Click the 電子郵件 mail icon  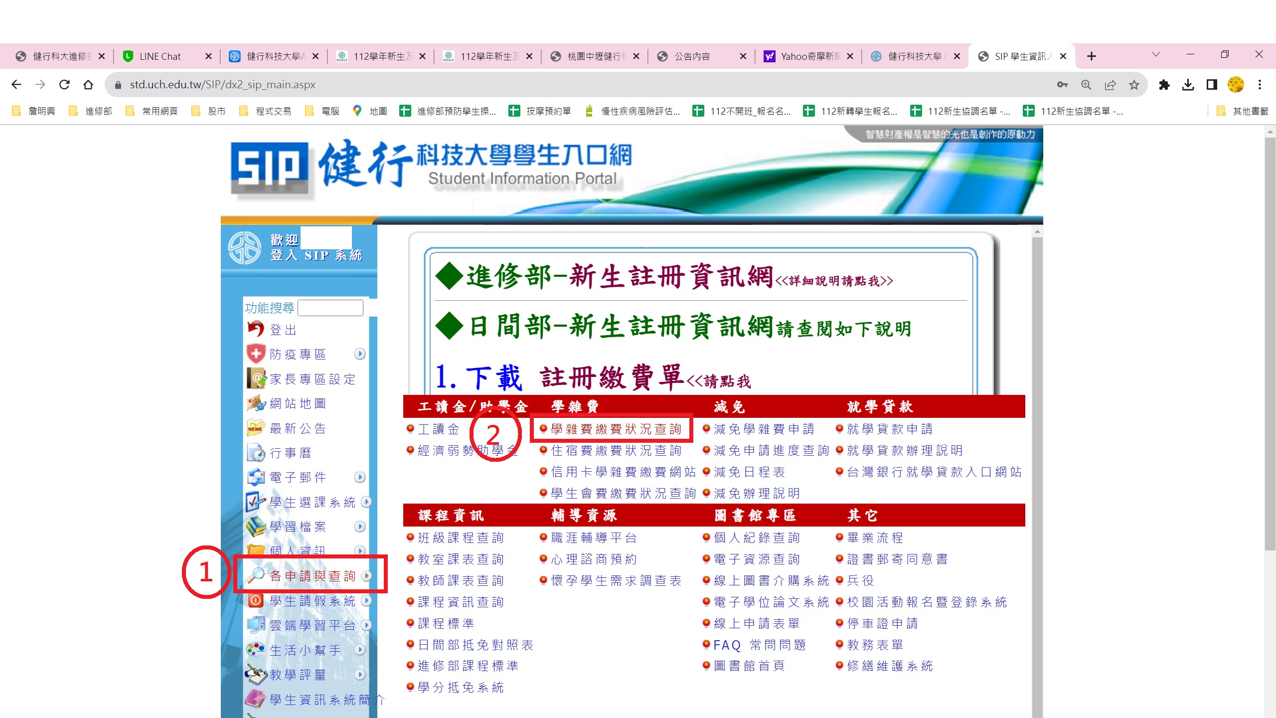[x=256, y=477]
